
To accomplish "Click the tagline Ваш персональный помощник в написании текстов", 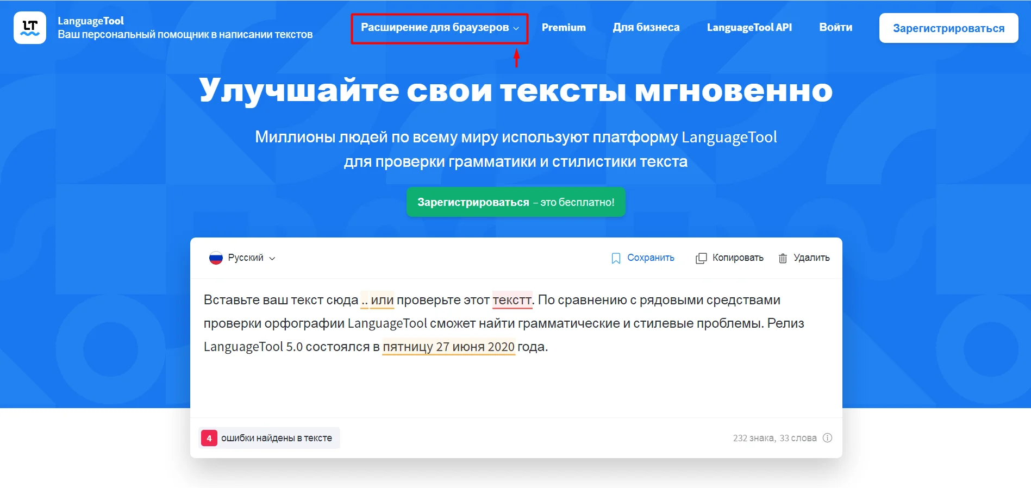I will (x=185, y=35).
